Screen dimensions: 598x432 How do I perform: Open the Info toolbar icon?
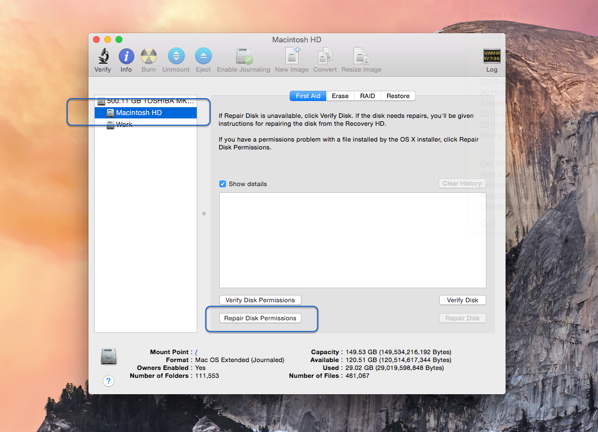click(126, 56)
